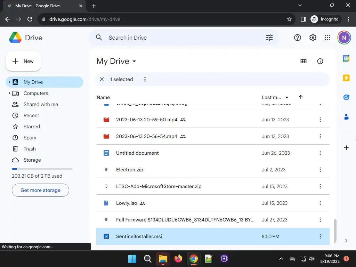Screen dimensions: 356x267
Task: Open the Storage page in sidebar
Action: (x=32, y=160)
